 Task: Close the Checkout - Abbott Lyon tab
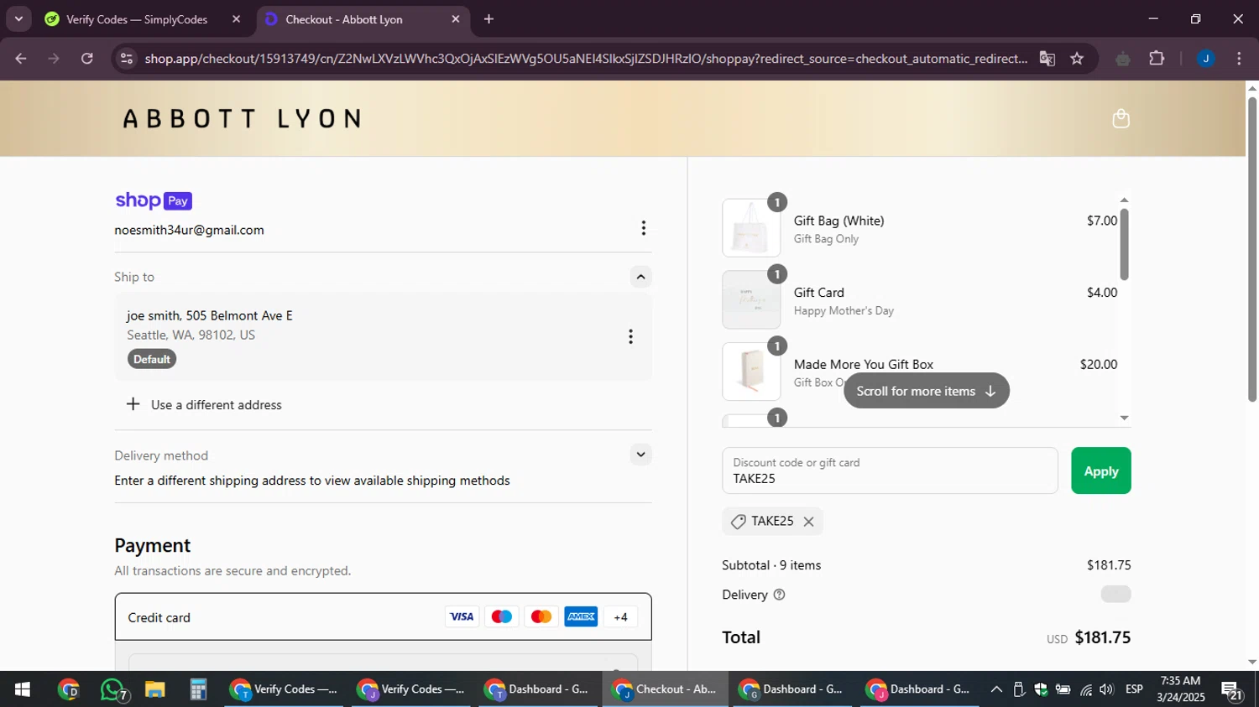[x=456, y=19]
